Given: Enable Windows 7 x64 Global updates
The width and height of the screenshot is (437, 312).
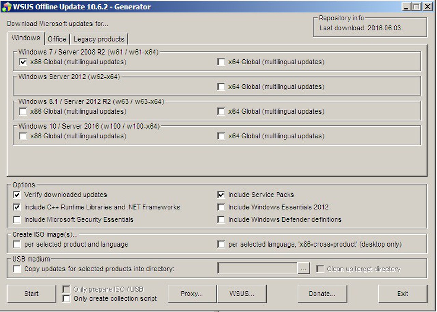Looking at the screenshot, I should click(221, 62).
